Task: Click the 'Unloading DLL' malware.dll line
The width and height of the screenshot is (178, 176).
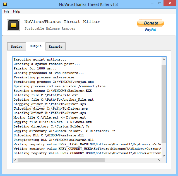Action: pyautogui.click(x=49, y=135)
